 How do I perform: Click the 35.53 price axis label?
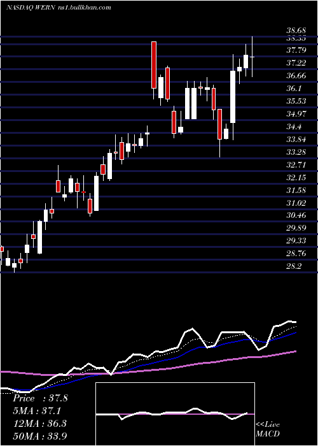tap(296, 101)
